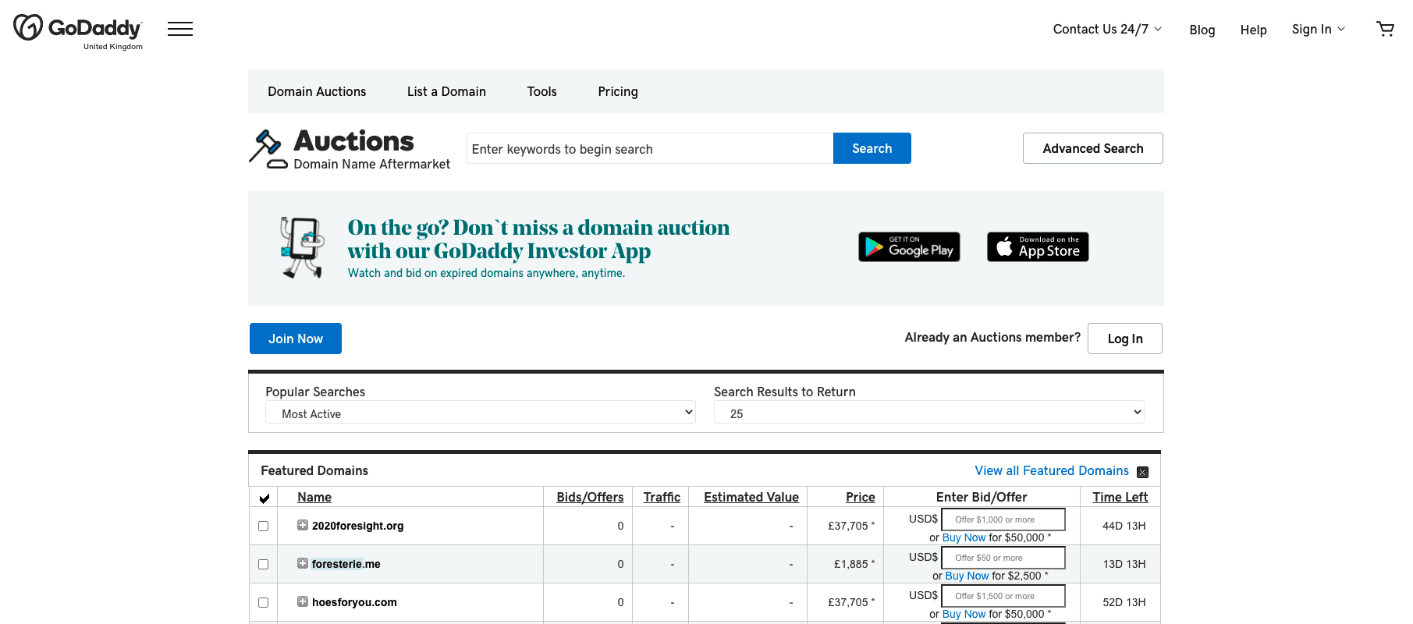Tick the foresterie.me checkbox

pyautogui.click(x=263, y=564)
